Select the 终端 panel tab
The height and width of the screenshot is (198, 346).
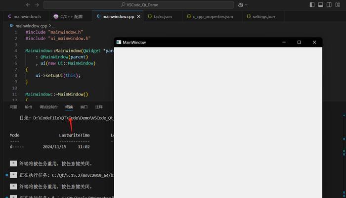69,107
